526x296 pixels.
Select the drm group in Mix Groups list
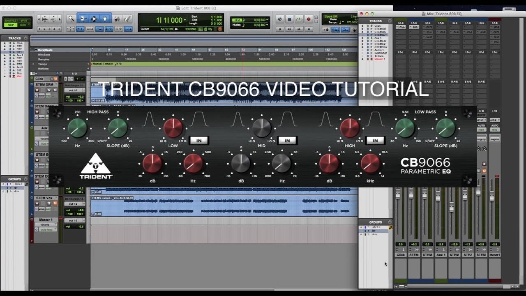[374, 234]
